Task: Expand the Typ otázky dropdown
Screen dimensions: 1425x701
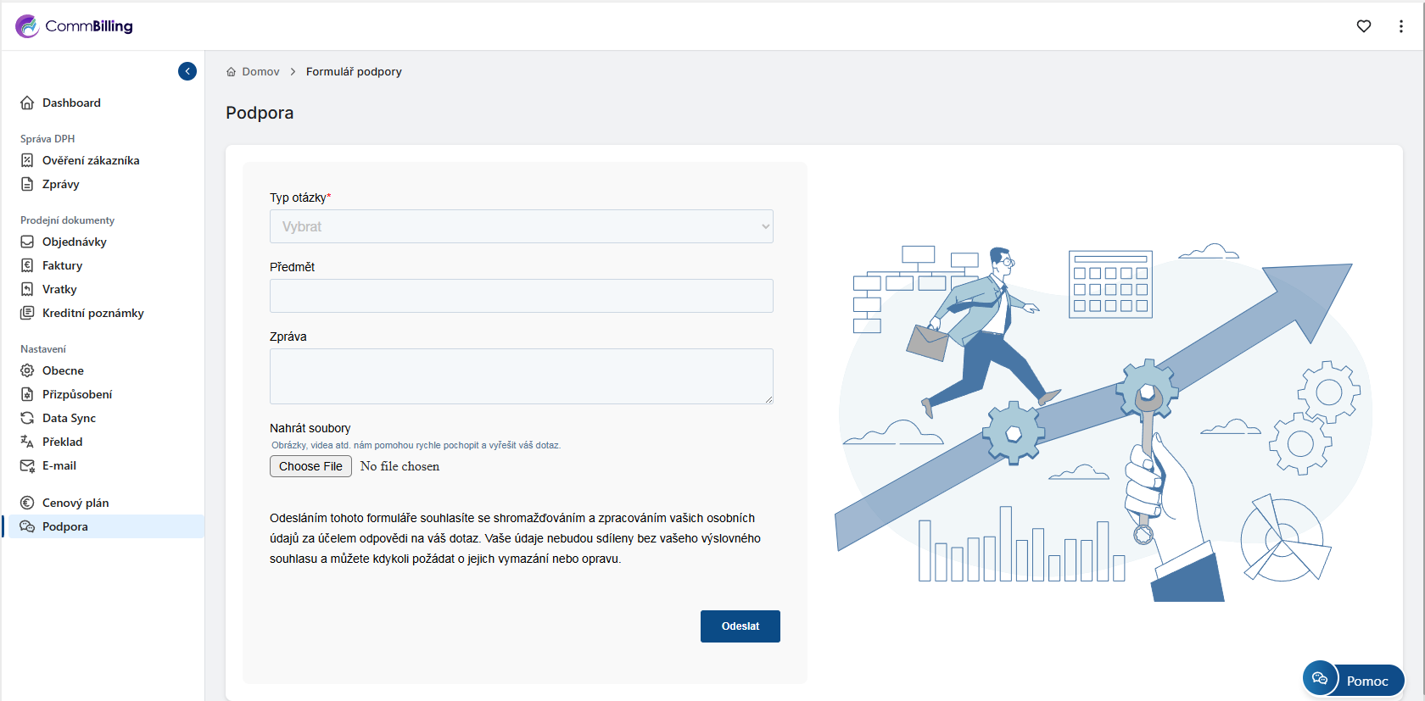Action: (521, 226)
